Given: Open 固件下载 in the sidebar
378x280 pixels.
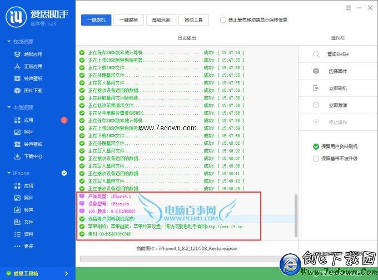Looking at the screenshot, I should [x=28, y=91].
